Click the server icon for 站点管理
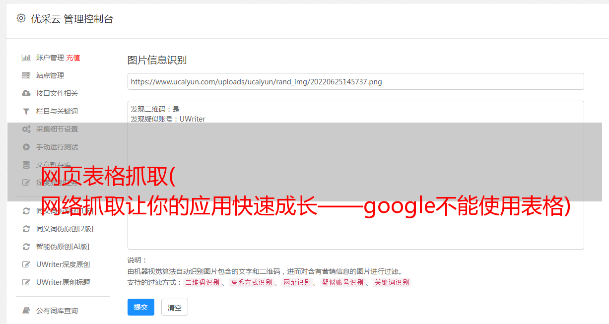609x324 pixels. [x=26, y=75]
